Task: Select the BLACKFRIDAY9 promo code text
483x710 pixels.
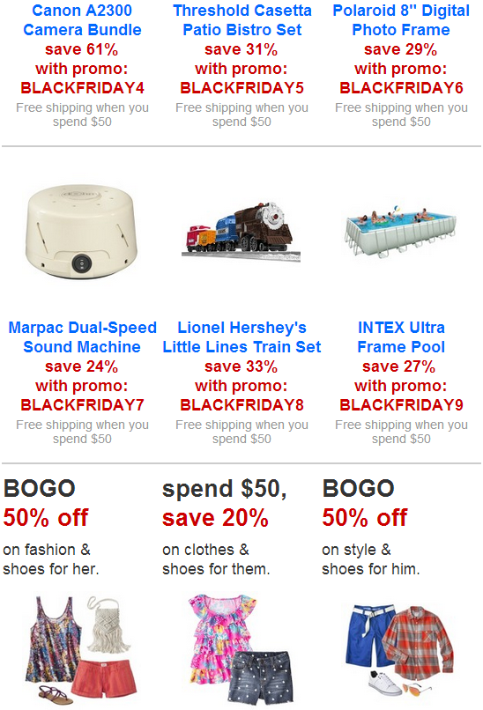Action: tap(401, 405)
